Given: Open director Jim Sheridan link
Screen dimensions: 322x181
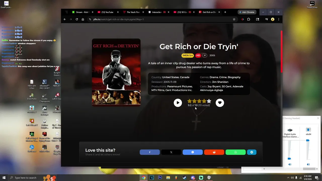Looking at the screenshot, I should (220, 82).
